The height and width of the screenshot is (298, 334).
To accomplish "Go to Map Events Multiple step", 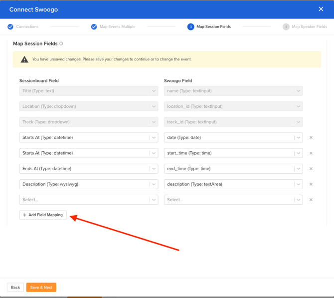I will 117,26.
